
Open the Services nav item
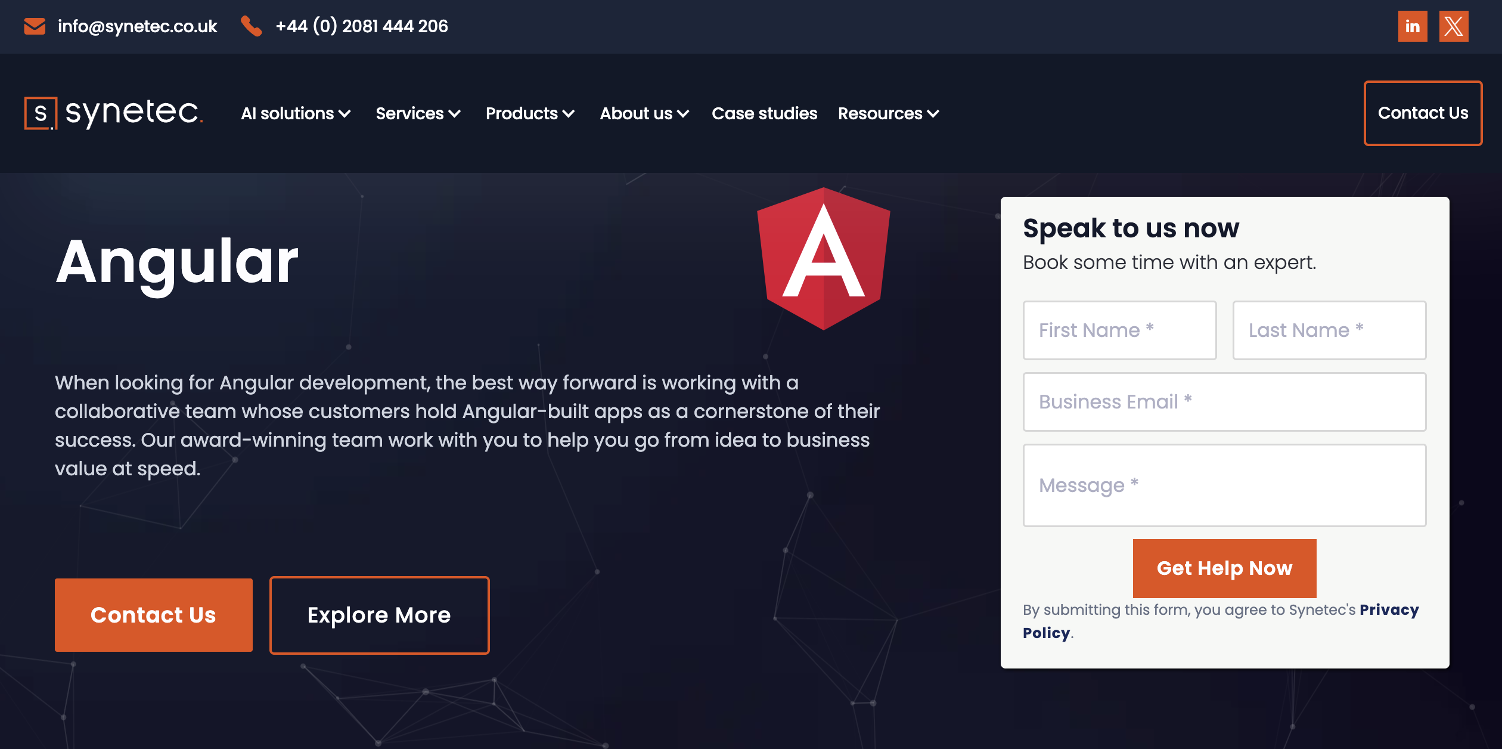(409, 113)
